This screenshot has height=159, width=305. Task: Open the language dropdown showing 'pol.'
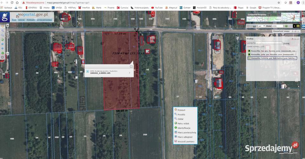[261, 26]
